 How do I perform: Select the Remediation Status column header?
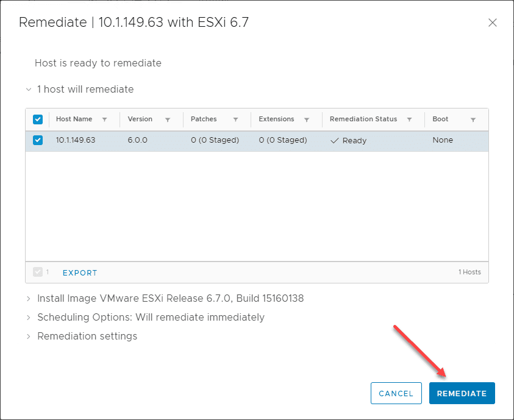pyautogui.click(x=363, y=119)
